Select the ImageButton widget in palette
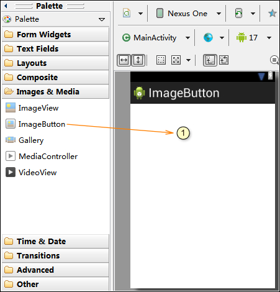Image resolution: width=280 pixels, height=292 pixels. [x=35, y=124]
